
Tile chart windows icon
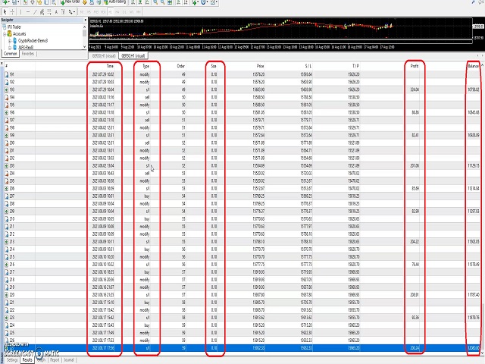point(170,2)
